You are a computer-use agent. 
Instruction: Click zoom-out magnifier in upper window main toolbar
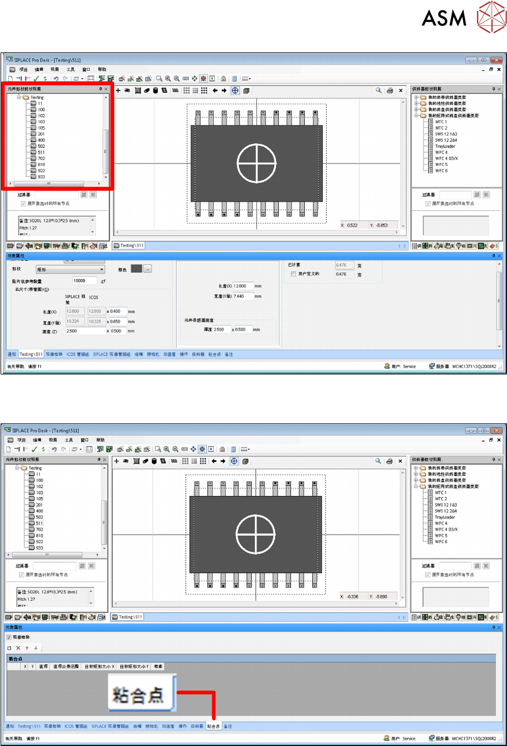pyautogui.click(x=176, y=78)
